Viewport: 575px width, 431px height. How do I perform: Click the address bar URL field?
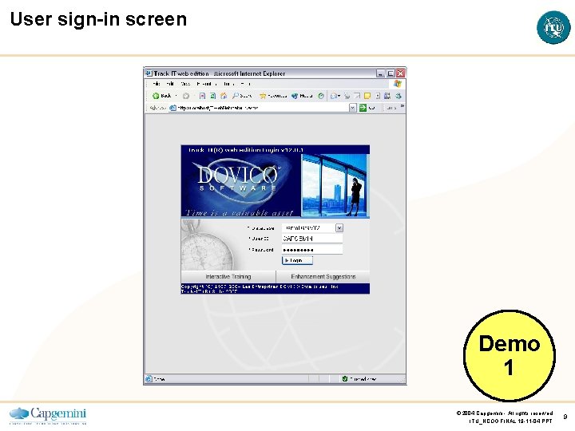point(259,108)
